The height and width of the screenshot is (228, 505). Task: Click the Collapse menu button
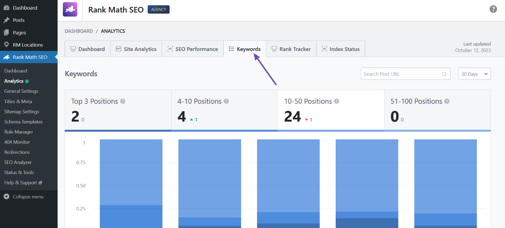click(x=29, y=197)
